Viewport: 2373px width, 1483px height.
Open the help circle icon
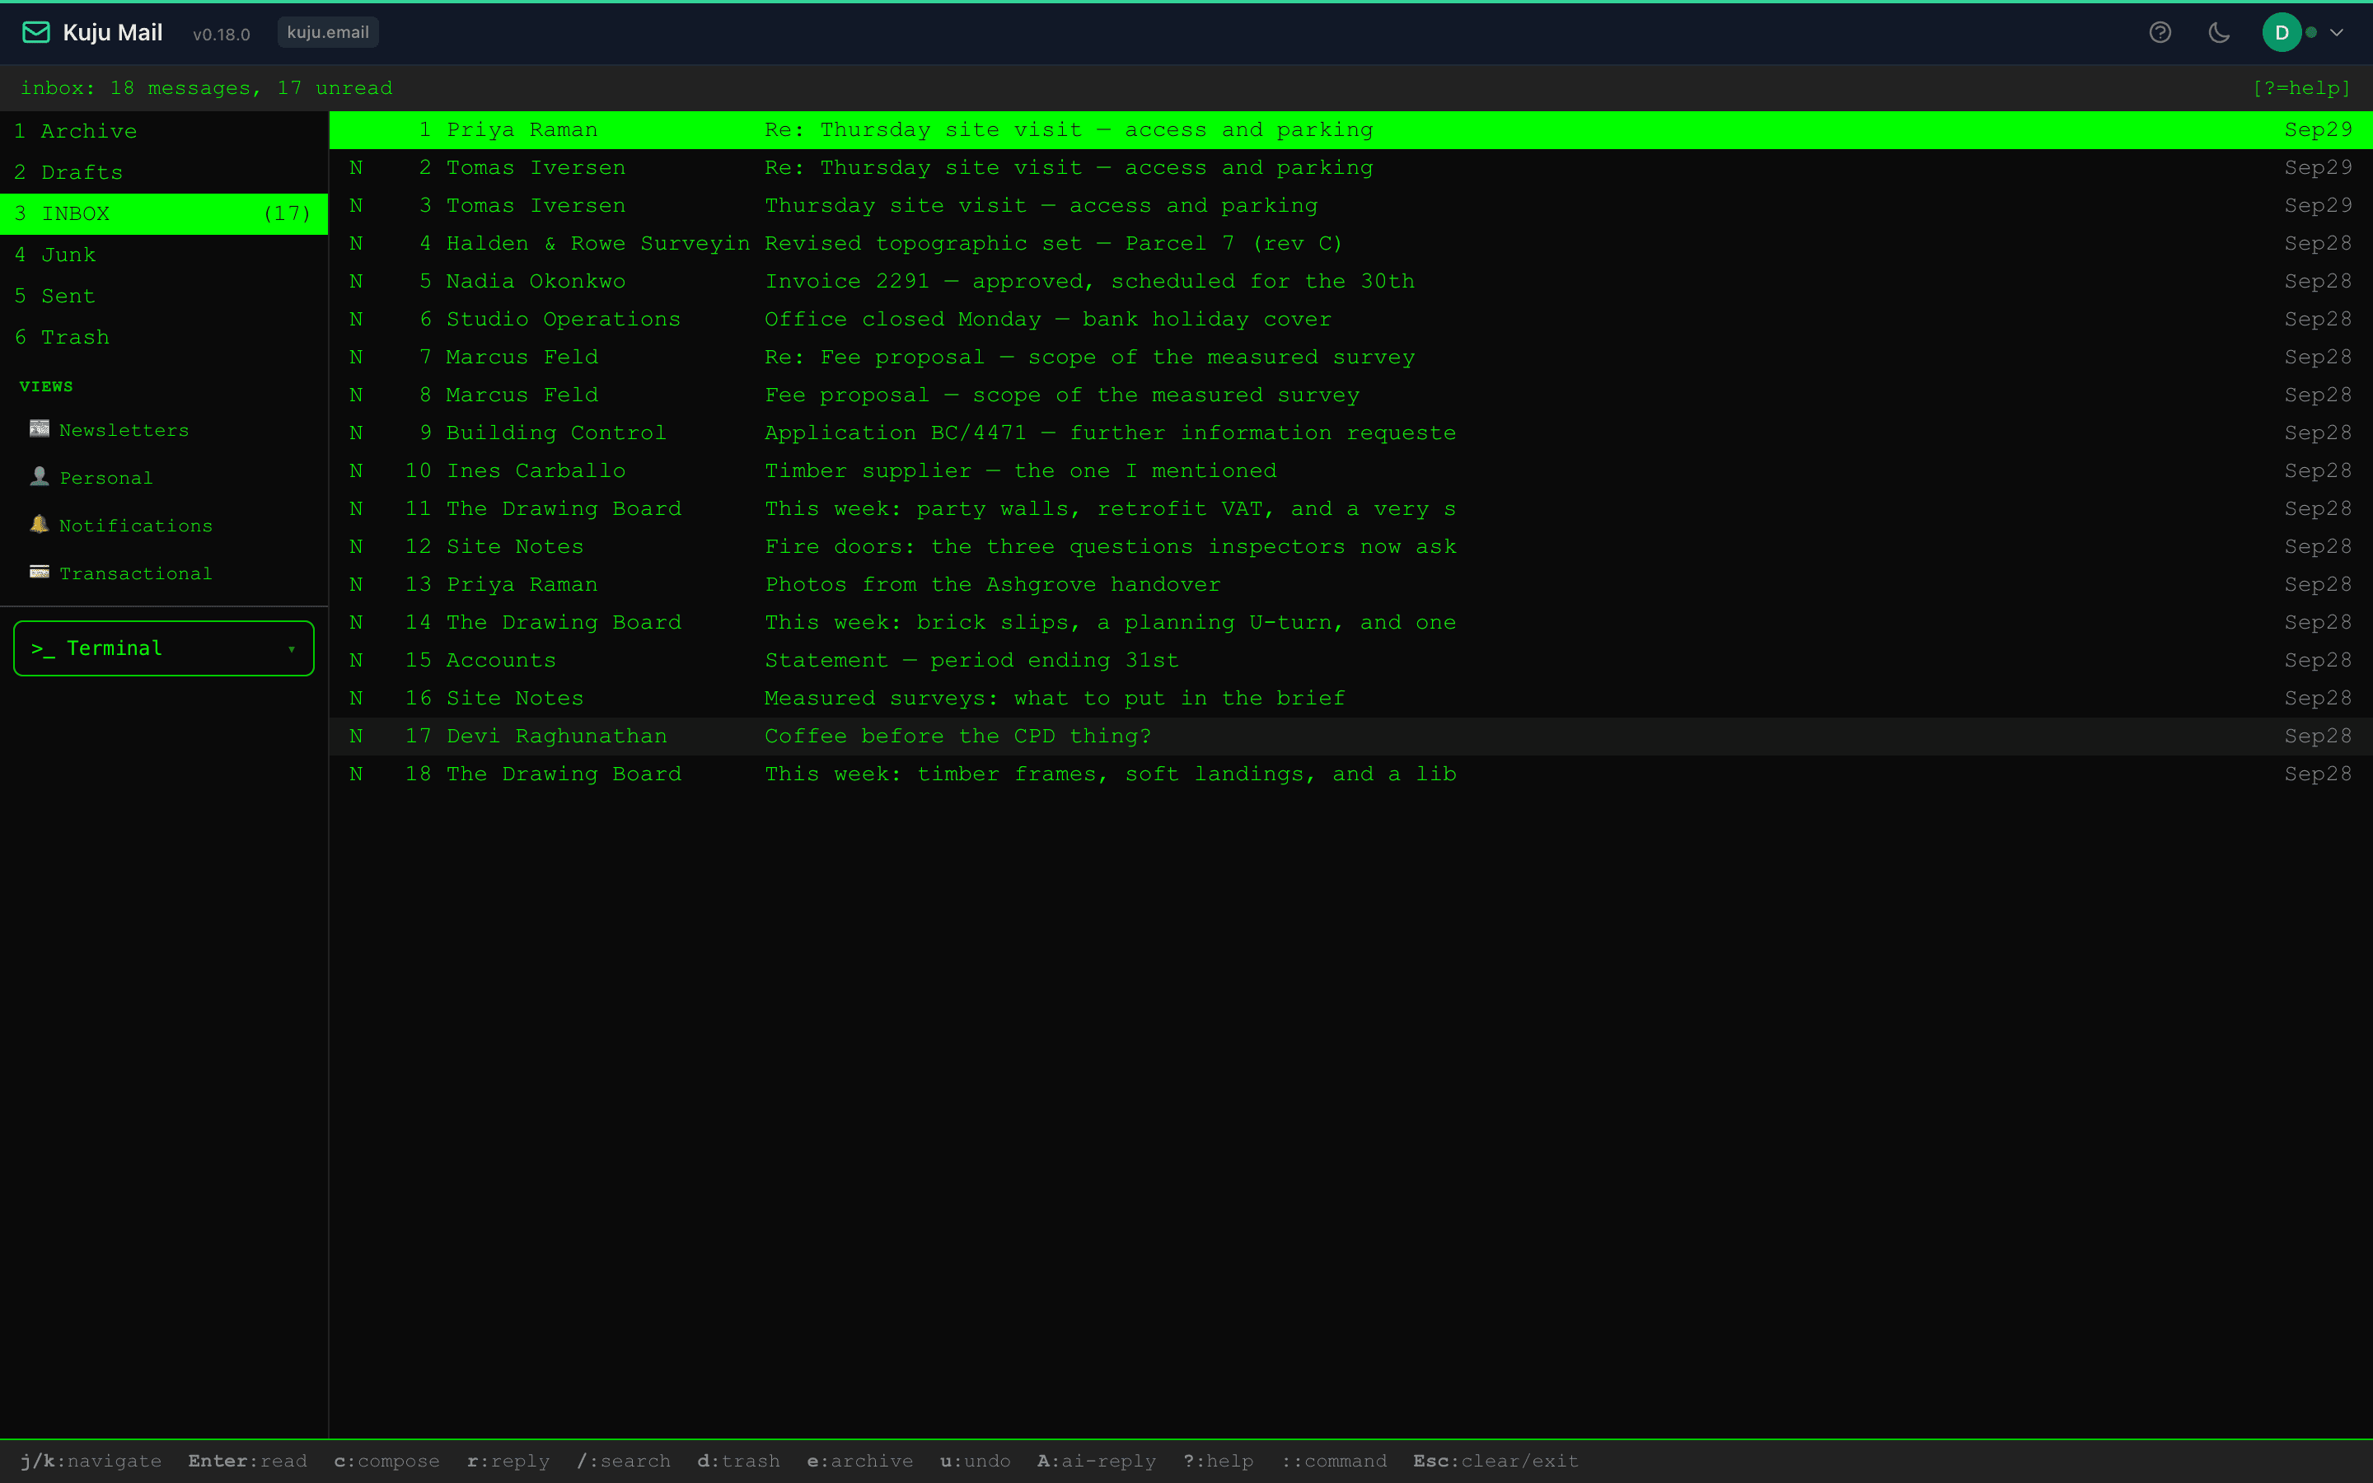2160,32
